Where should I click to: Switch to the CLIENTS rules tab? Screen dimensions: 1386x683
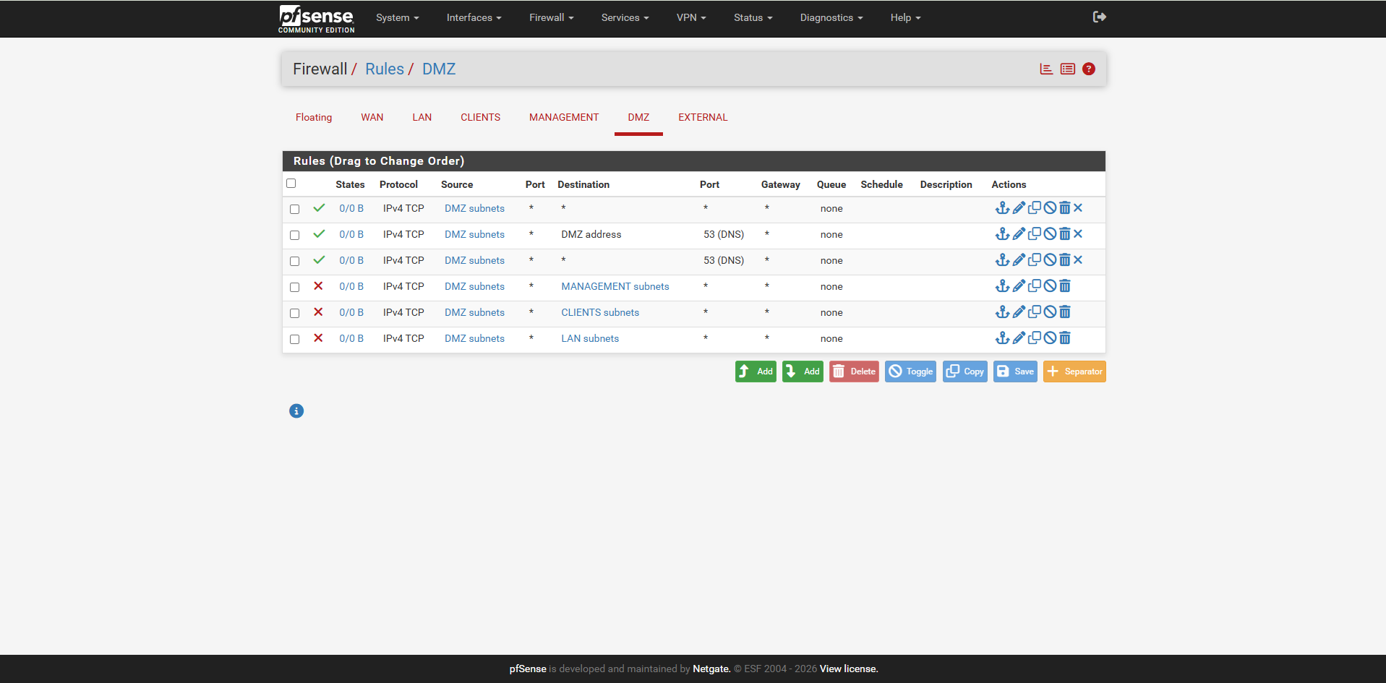tap(481, 117)
